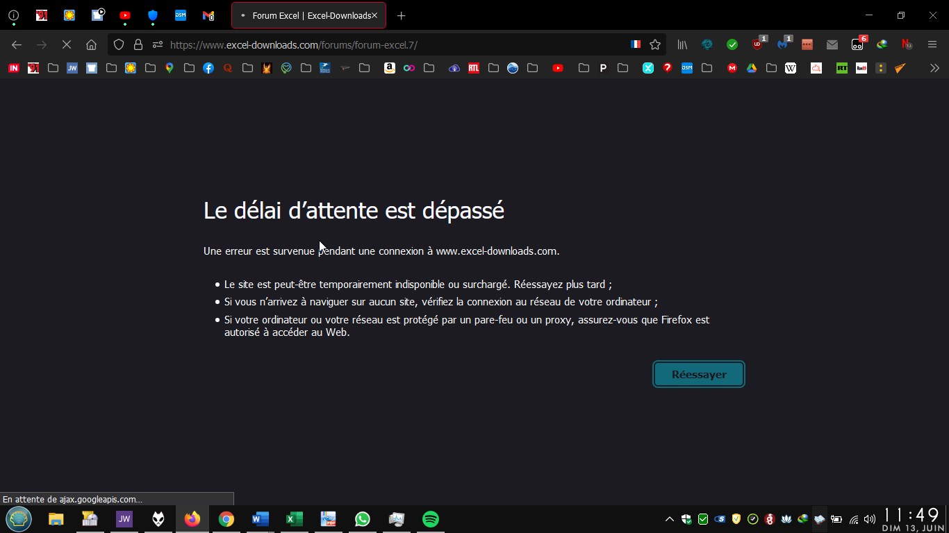Open the uBlock Origin extension
The image size is (949, 533).
click(758, 44)
